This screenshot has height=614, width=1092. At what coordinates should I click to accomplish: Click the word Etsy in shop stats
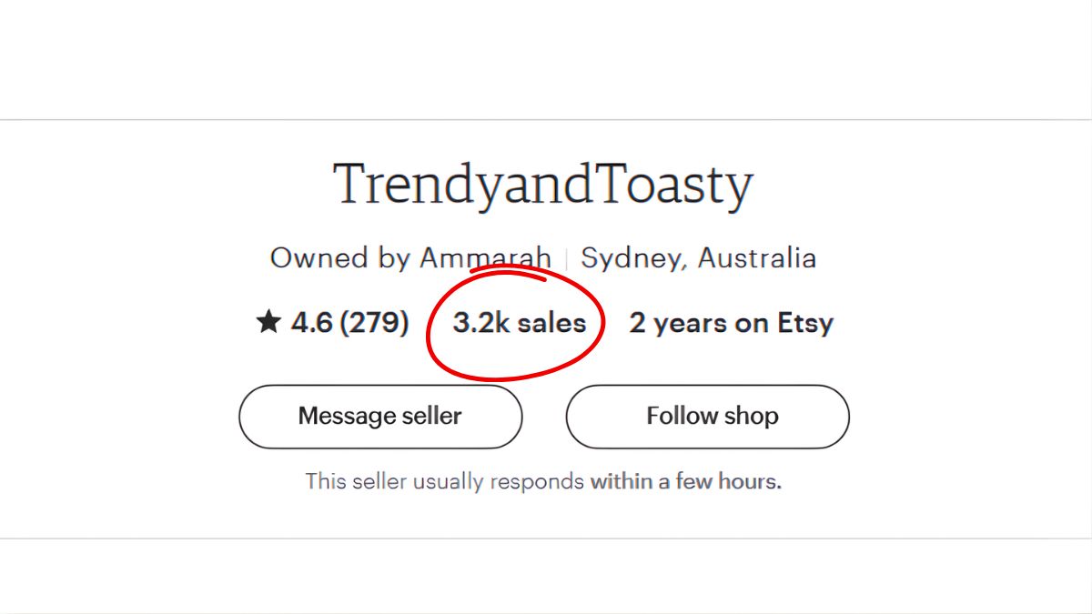pos(804,323)
